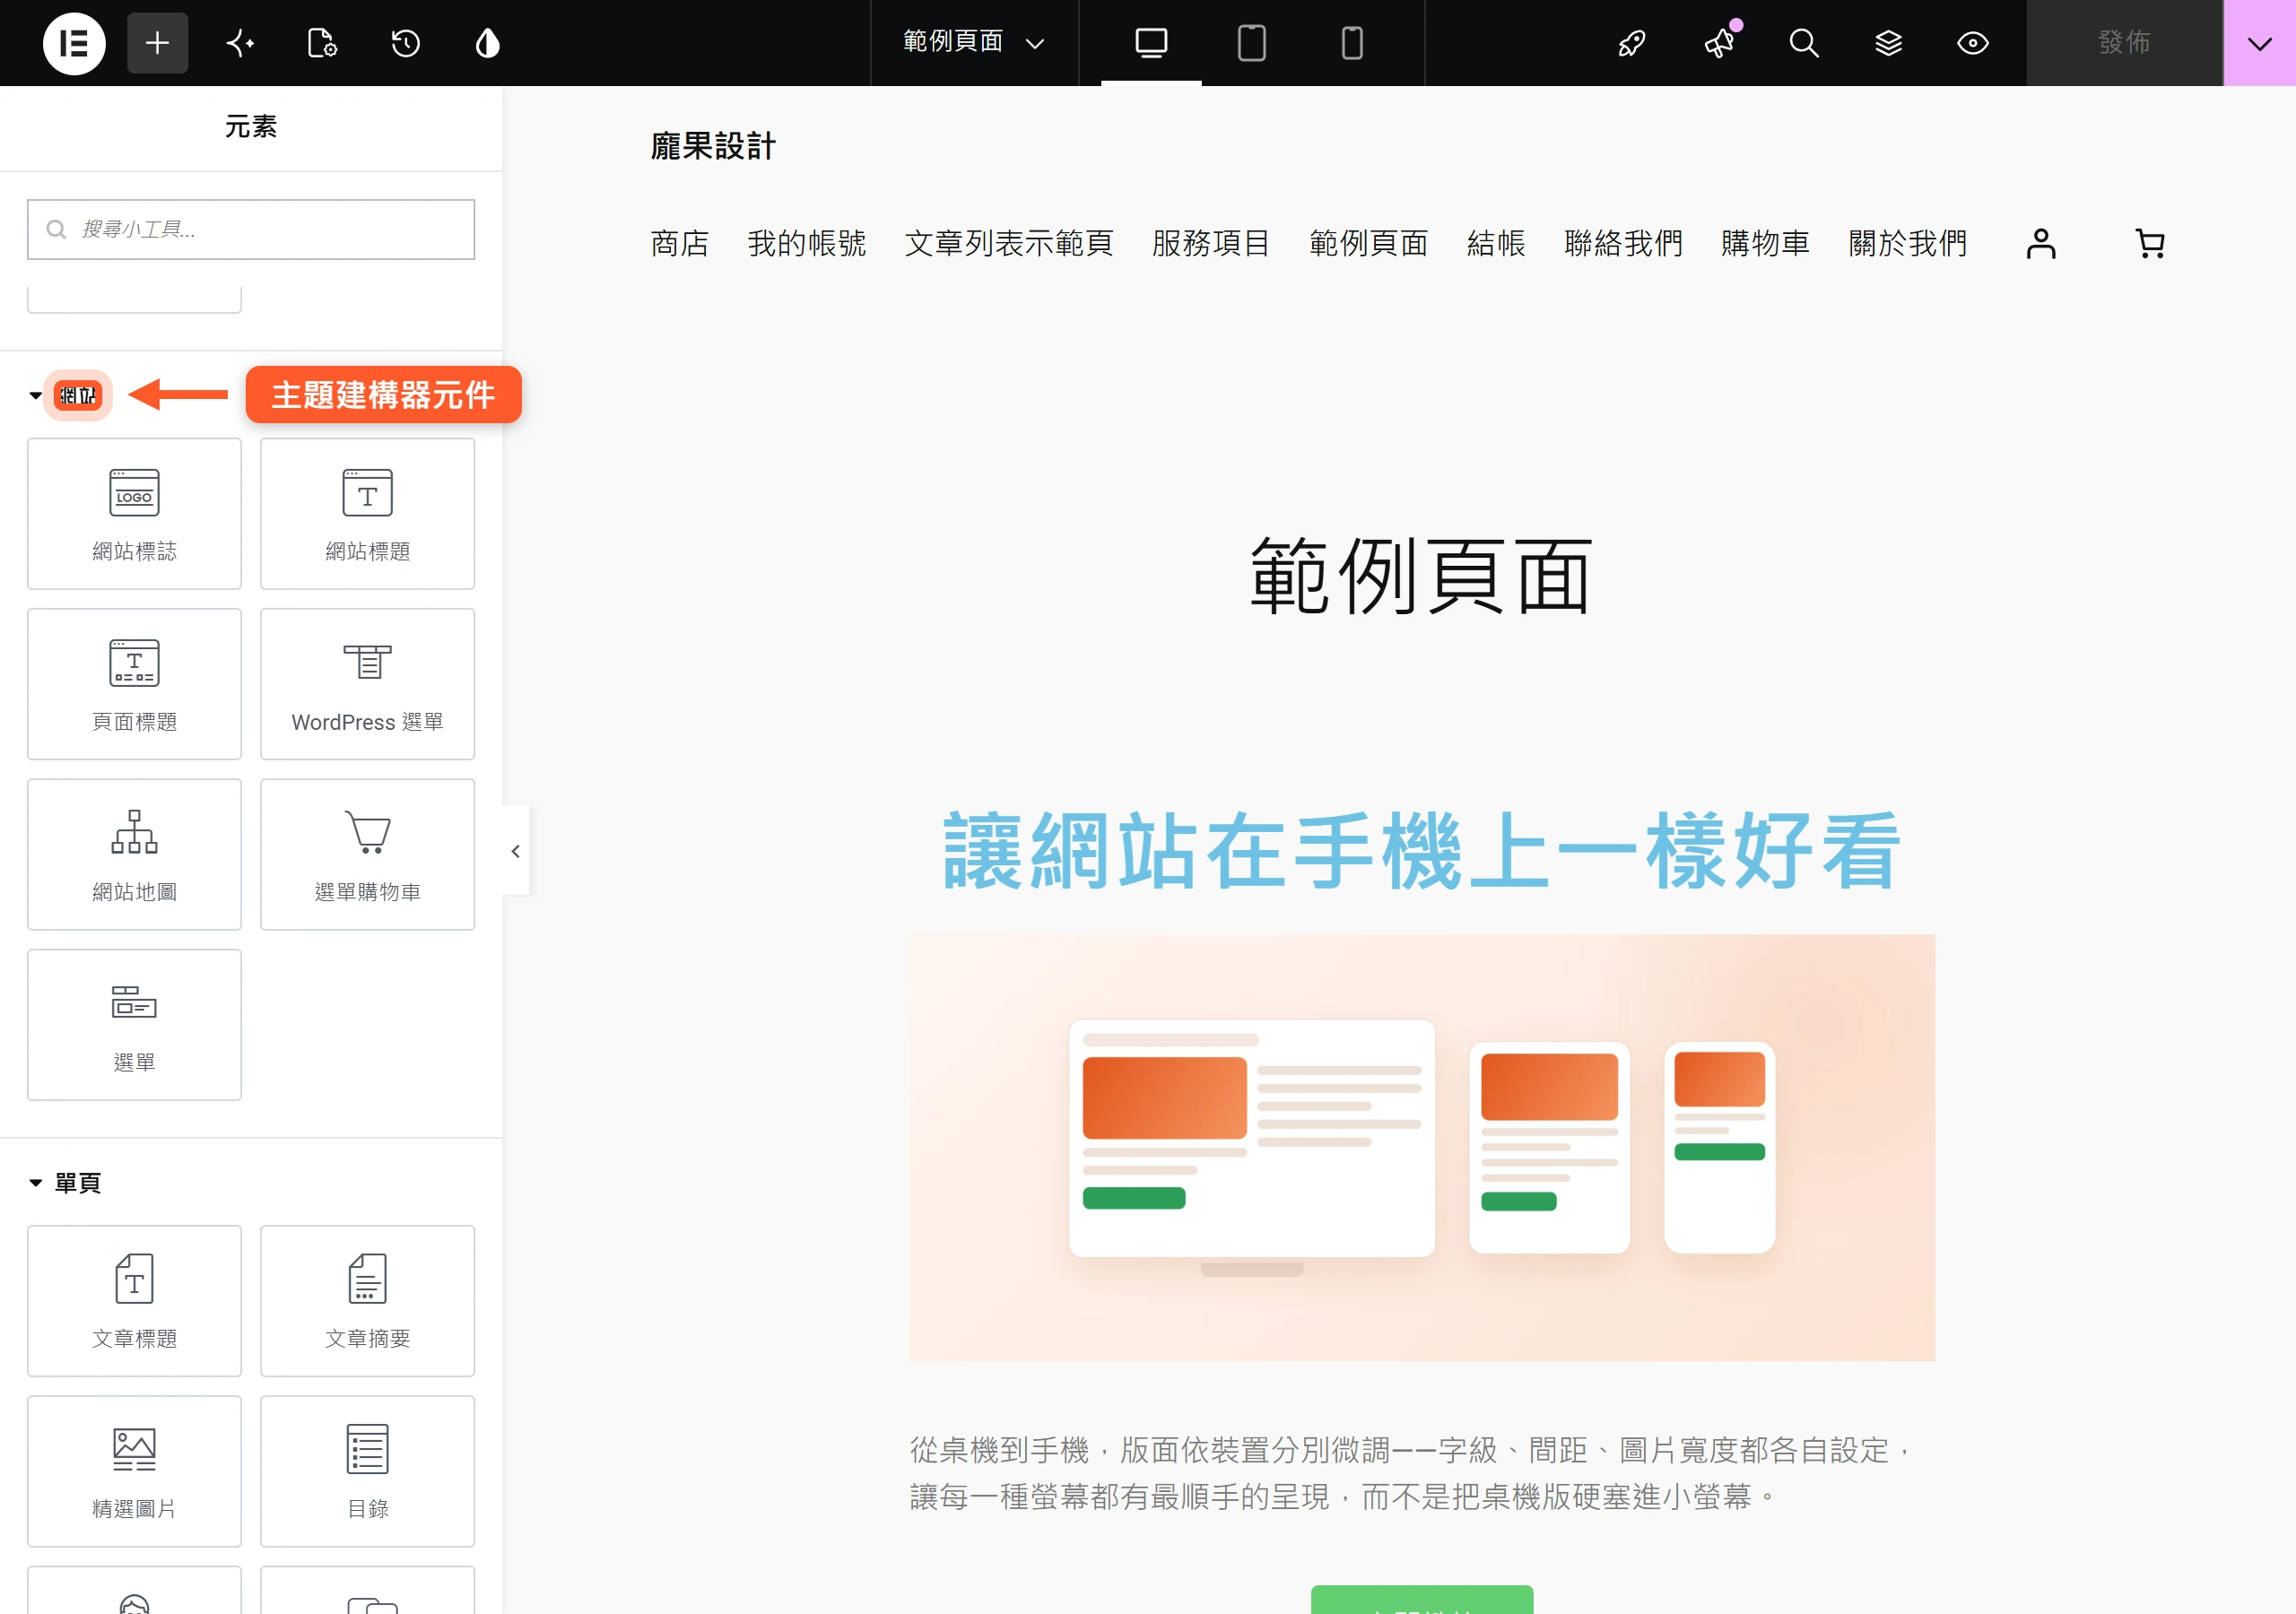The image size is (2296, 1614).
Task: Click the rocket launch icon
Action: tap(1632, 43)
